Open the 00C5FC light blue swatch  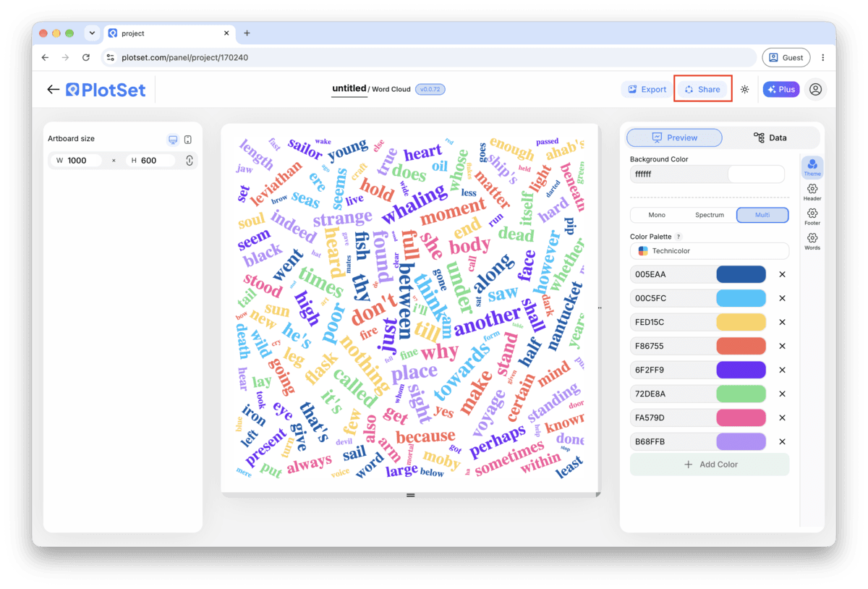click(741, 298)
